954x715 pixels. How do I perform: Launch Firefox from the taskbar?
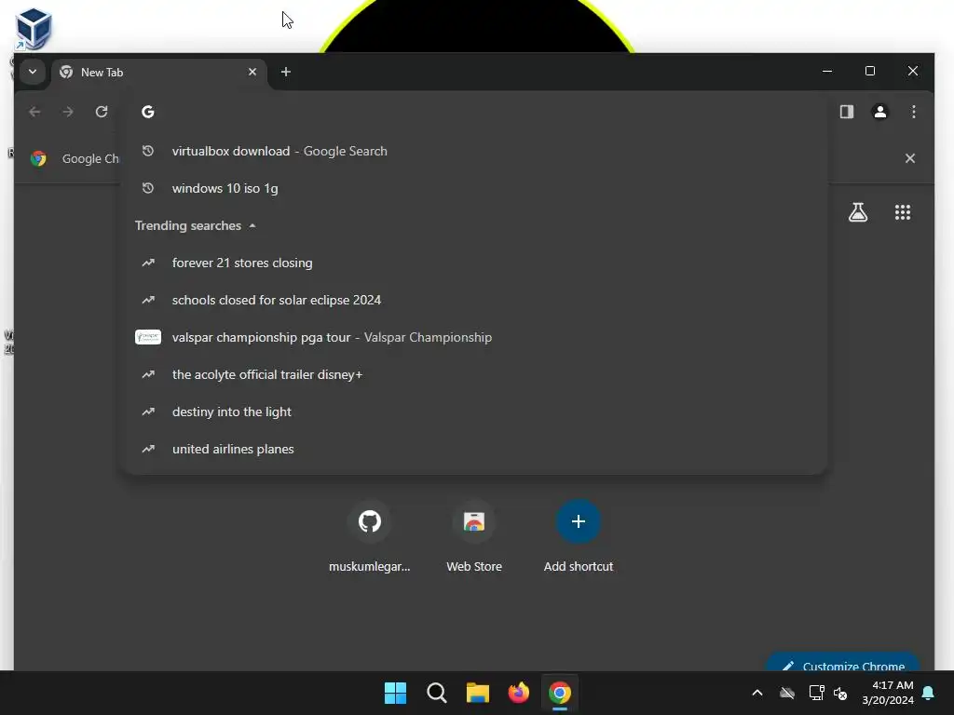518,693
